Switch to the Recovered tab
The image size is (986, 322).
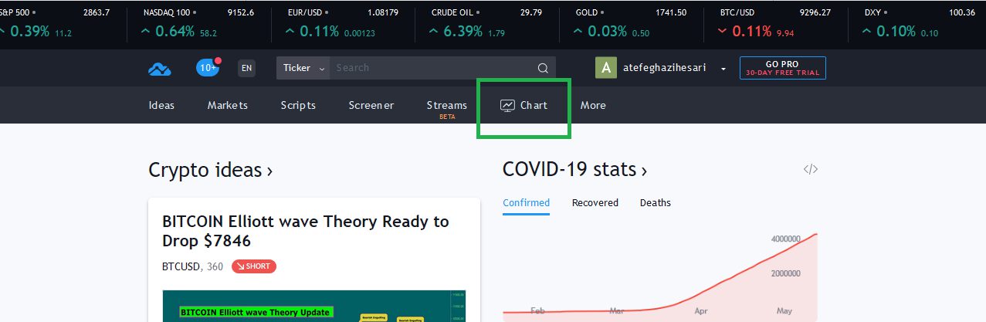point(595,203)
